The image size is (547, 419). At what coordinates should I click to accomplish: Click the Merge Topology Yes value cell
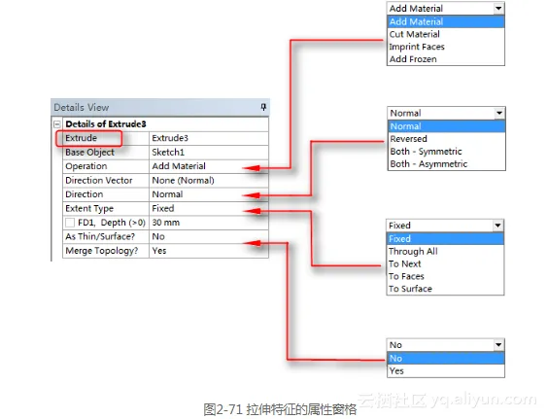[x=209, y=251]
